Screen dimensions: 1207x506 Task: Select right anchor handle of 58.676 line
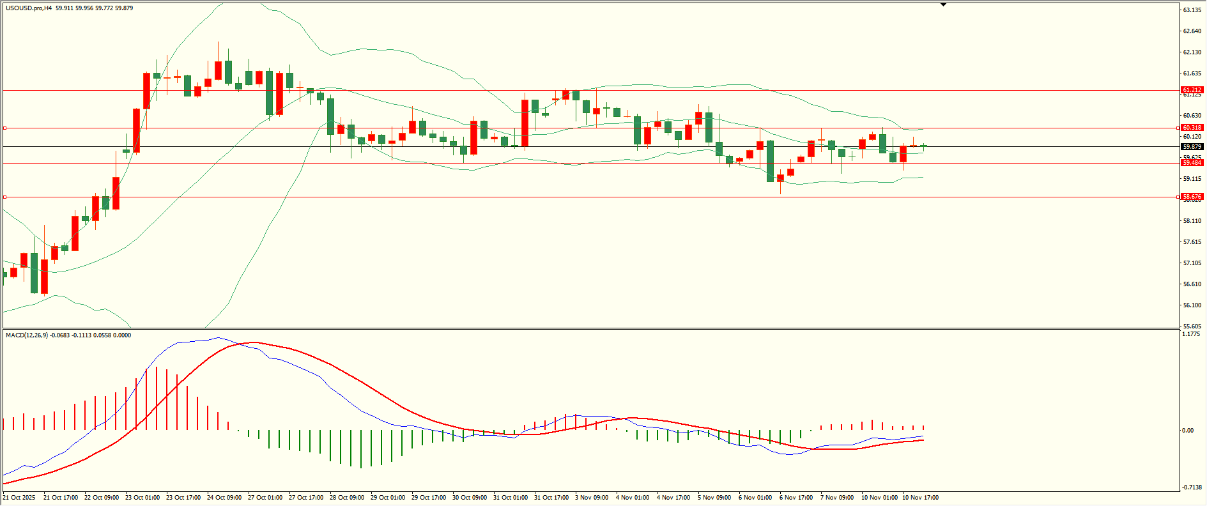click(x=1178, y=197)
